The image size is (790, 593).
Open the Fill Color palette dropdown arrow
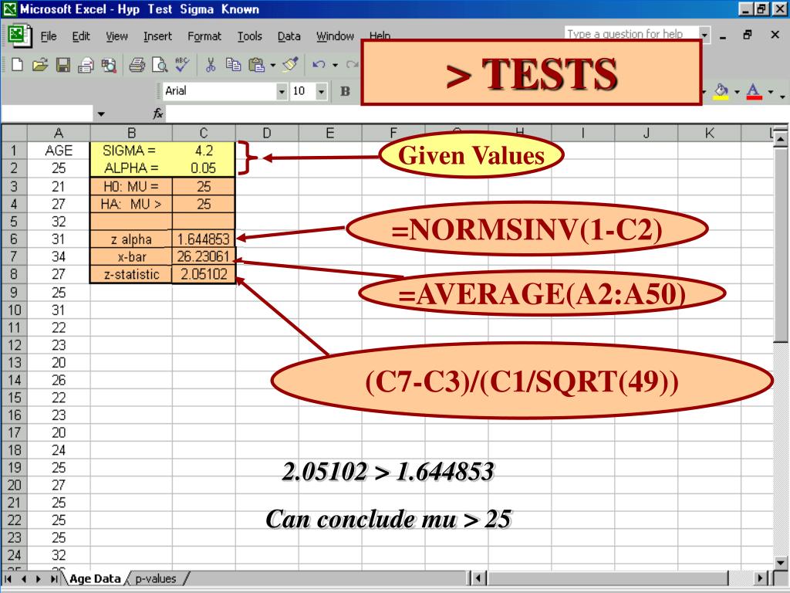(737, 92)
